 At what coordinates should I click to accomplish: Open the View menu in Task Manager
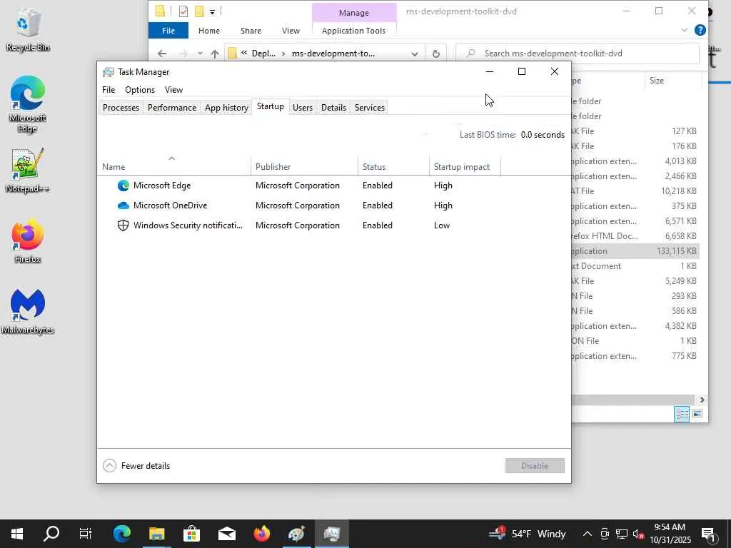coord(173,90)
